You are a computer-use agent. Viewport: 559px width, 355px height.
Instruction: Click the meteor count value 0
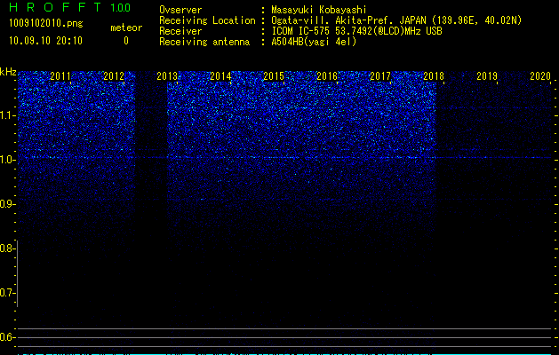[x=126, y=41]
